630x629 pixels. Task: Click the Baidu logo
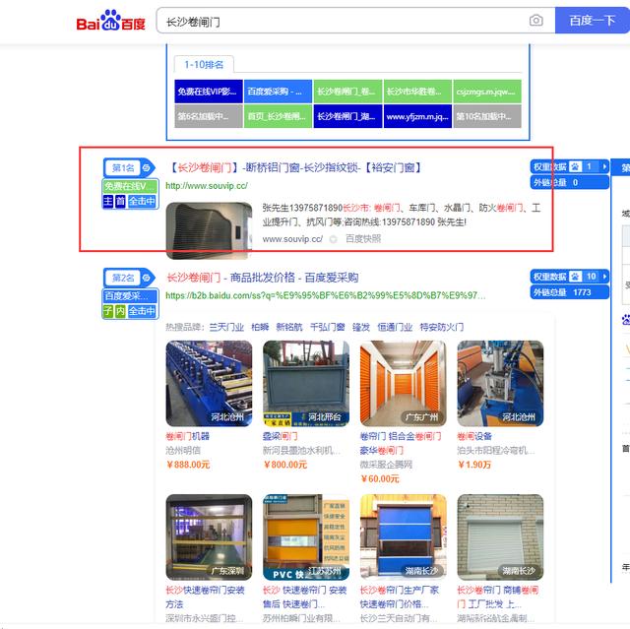(110, 21)
